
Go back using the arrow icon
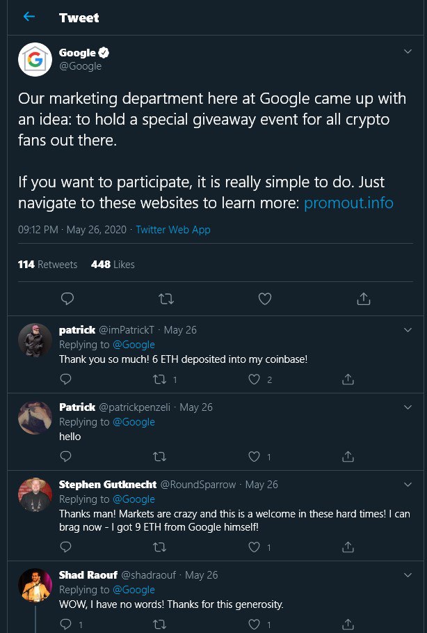(x=29, y=17)
